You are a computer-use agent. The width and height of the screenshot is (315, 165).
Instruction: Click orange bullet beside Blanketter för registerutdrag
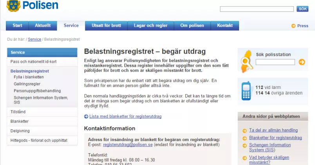244,138
